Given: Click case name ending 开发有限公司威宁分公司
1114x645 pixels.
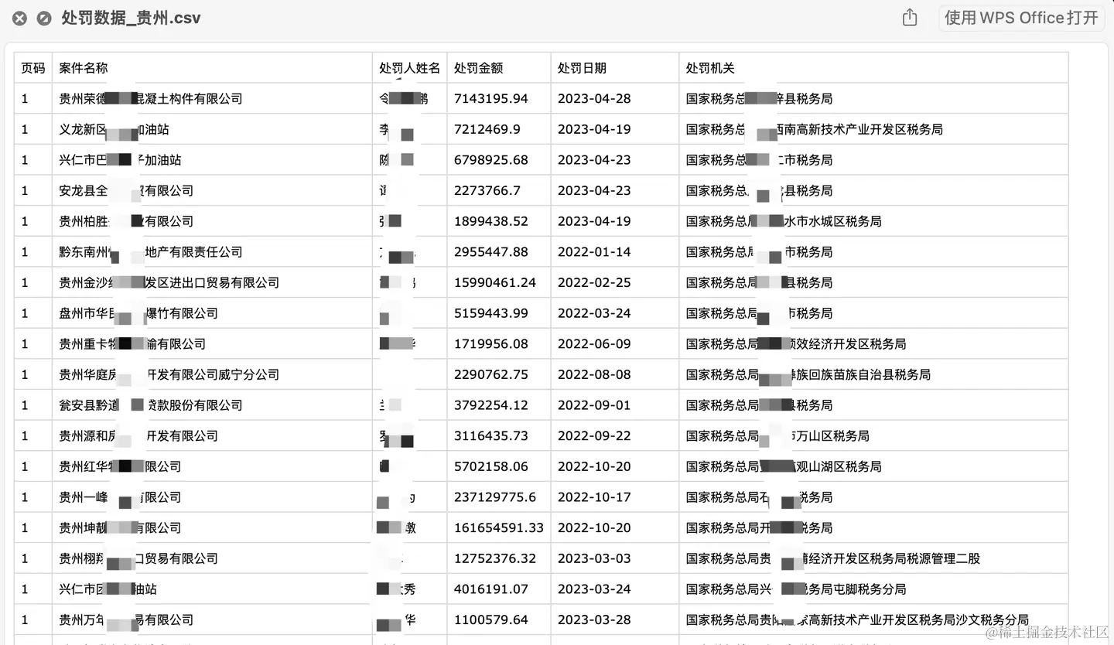Looking at the screenshot, I should (x=212, y=374).
